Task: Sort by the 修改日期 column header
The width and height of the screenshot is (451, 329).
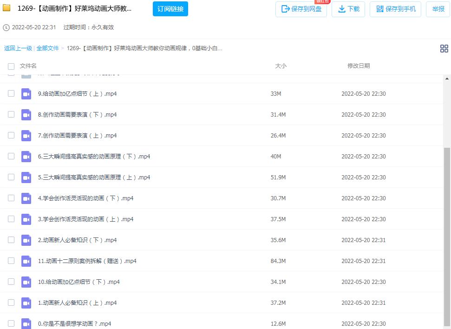Action: (x=359, y=66)
